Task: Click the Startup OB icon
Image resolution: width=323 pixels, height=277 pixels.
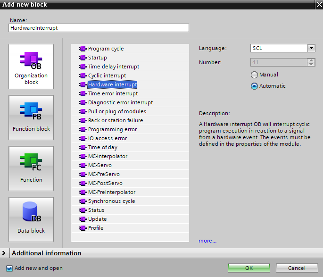Action: coord(83,58)
